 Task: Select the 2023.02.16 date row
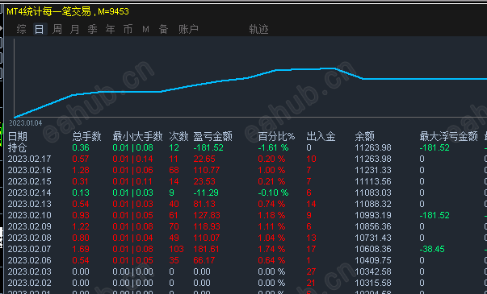(30, 171)
